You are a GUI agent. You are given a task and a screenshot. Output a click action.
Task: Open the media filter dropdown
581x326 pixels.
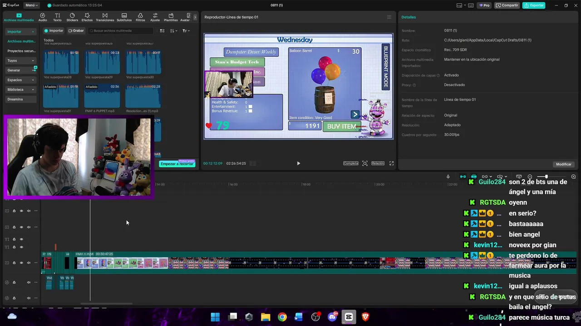[x=186, y=31]
